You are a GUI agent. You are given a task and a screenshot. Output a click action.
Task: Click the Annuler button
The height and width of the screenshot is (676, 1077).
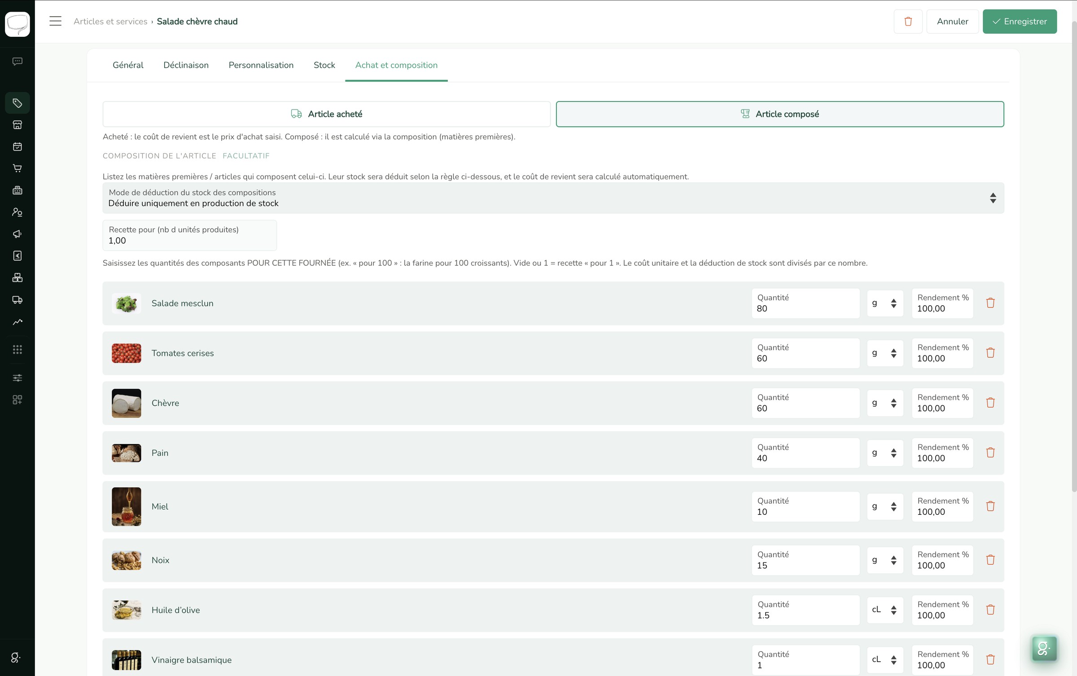(952, 22)
